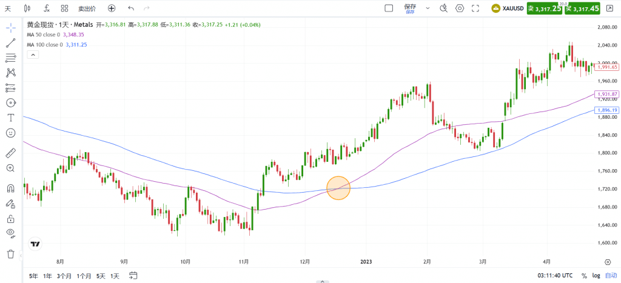This screenshot has height=283, width=621.
Task: Select the long position forecasting tool
Action: click(x=11, y=88)
